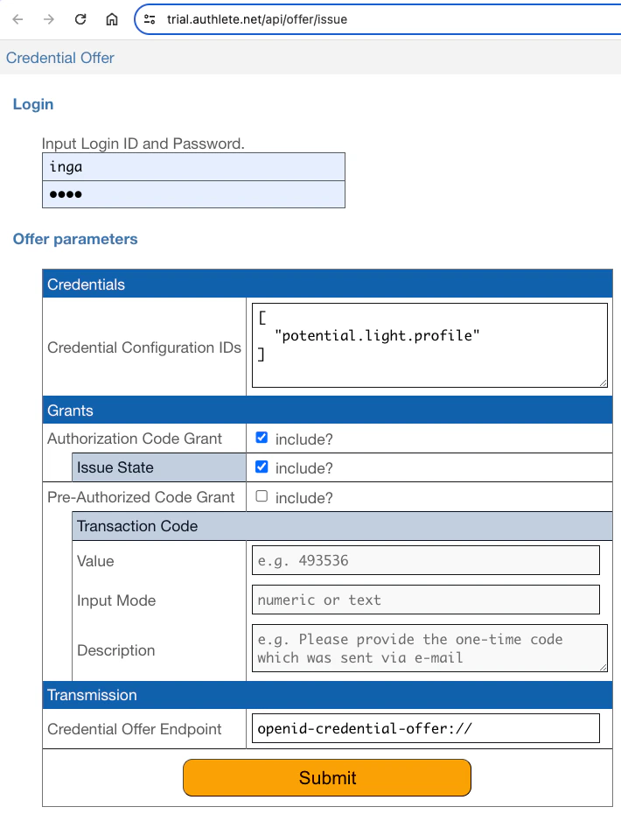Enable include for Pre-Authorized Code Grant
This screenshot has height=814, width=621.
[x=260, y=497]
